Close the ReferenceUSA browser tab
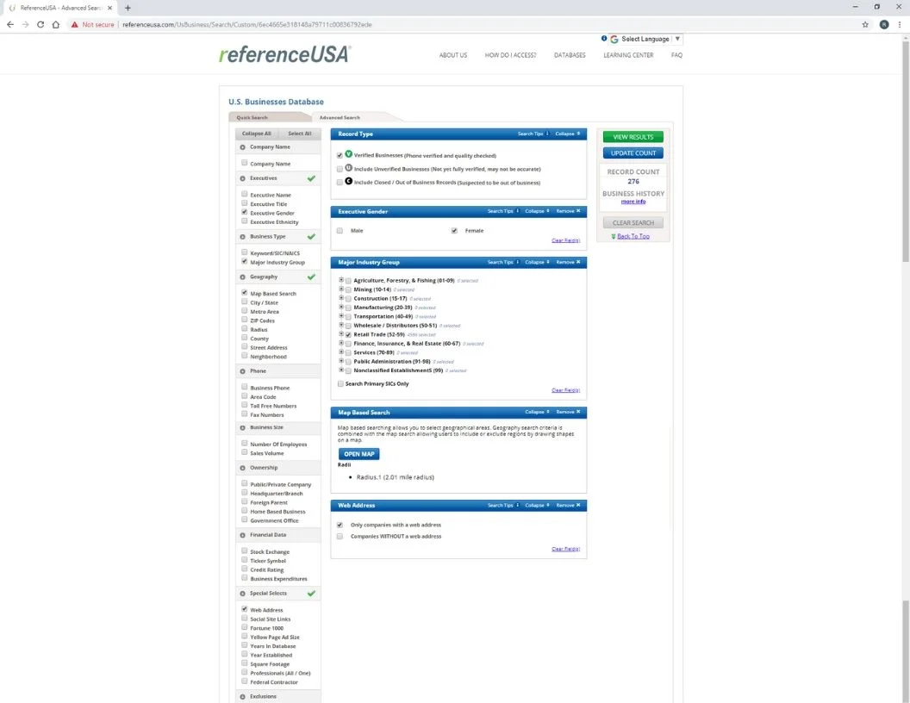Viewport: 910px width, 703px height. click(x=109, y=8)
